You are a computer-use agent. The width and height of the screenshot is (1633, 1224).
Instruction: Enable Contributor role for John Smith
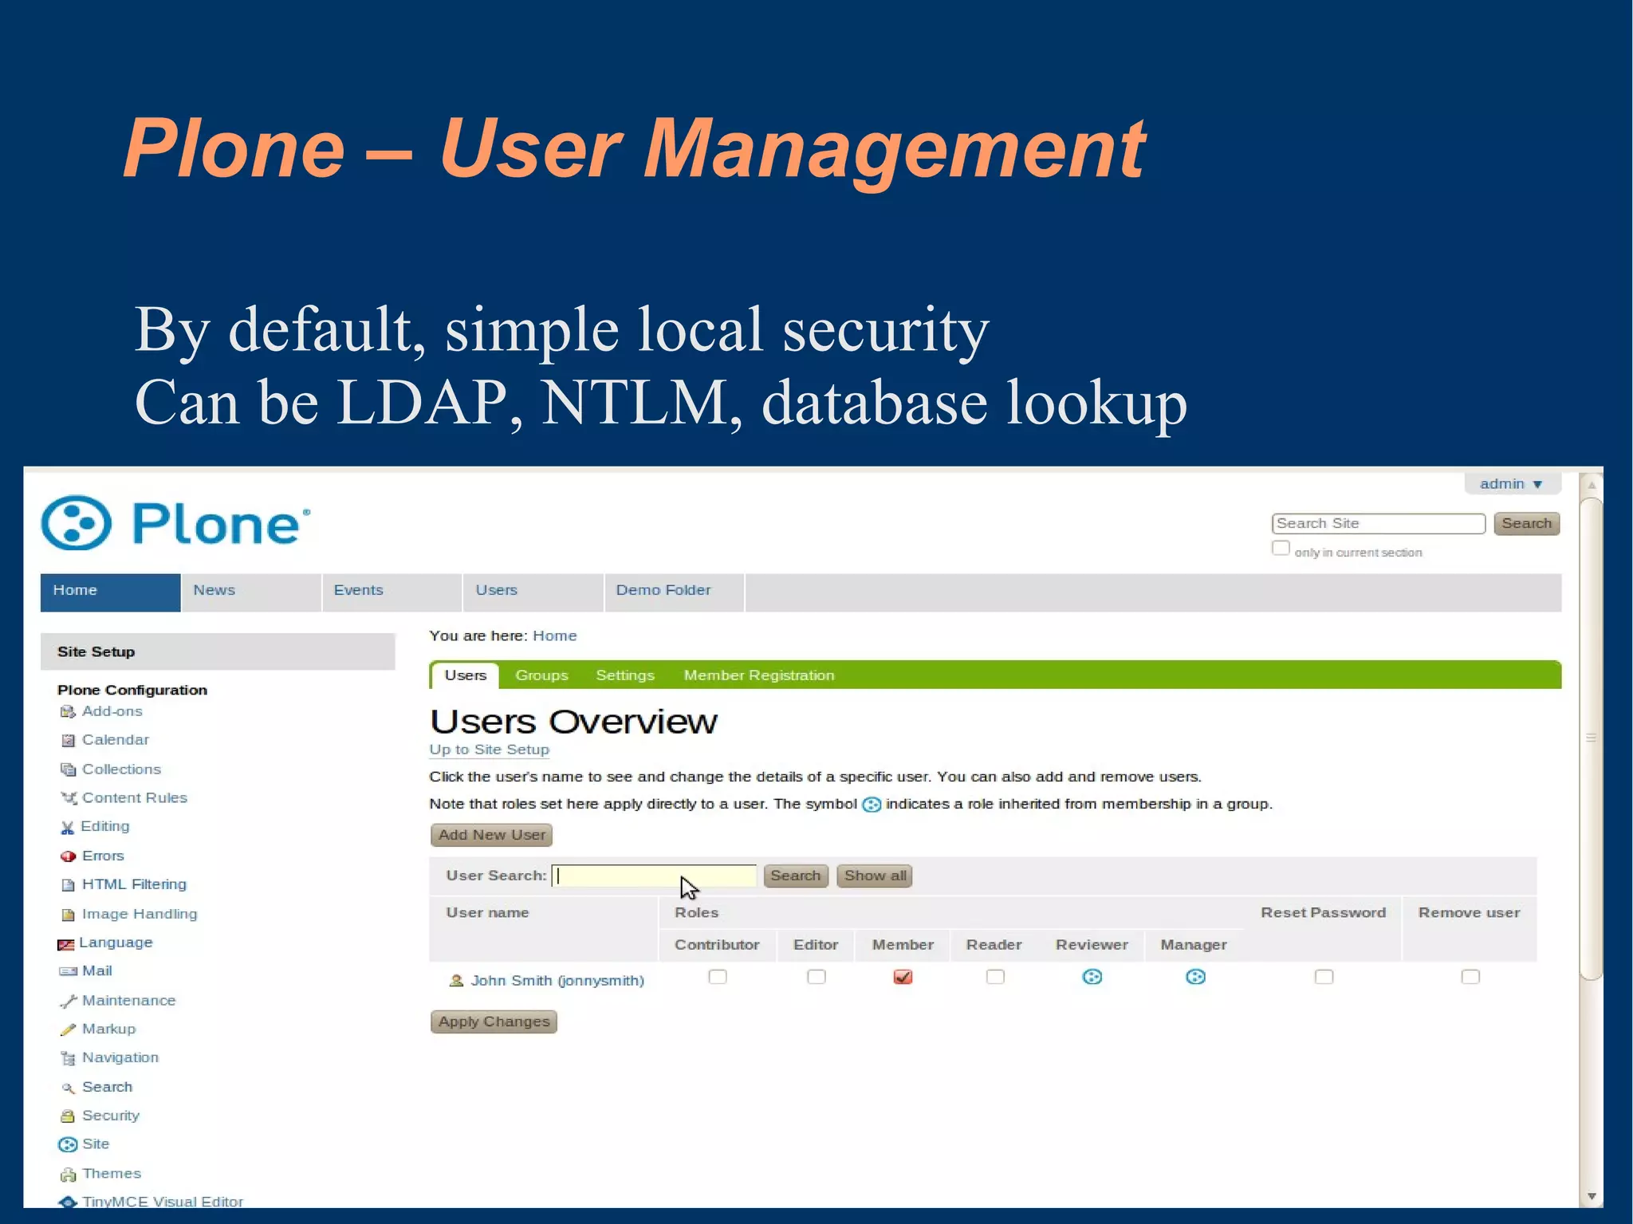tap(718, 977)
